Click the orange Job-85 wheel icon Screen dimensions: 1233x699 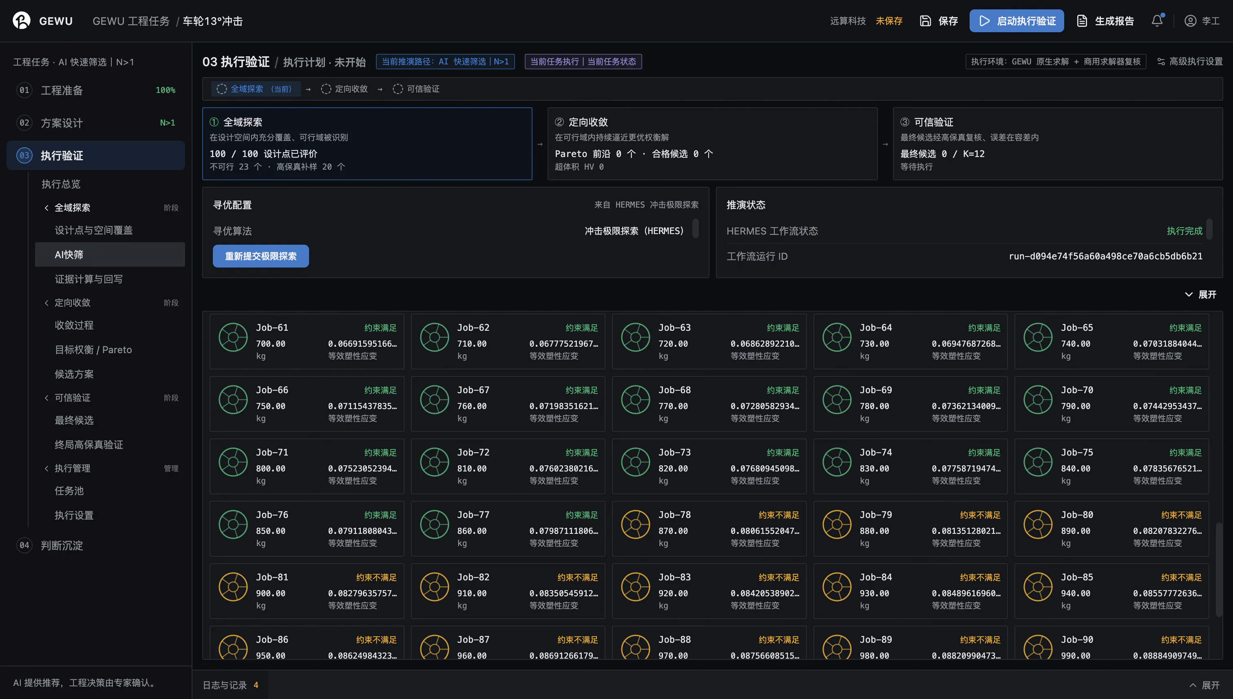coord(1038,587)
